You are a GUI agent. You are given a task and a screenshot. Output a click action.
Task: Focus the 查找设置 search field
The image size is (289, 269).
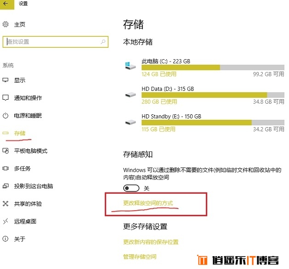pyautogui.click(x=56, y=42)
